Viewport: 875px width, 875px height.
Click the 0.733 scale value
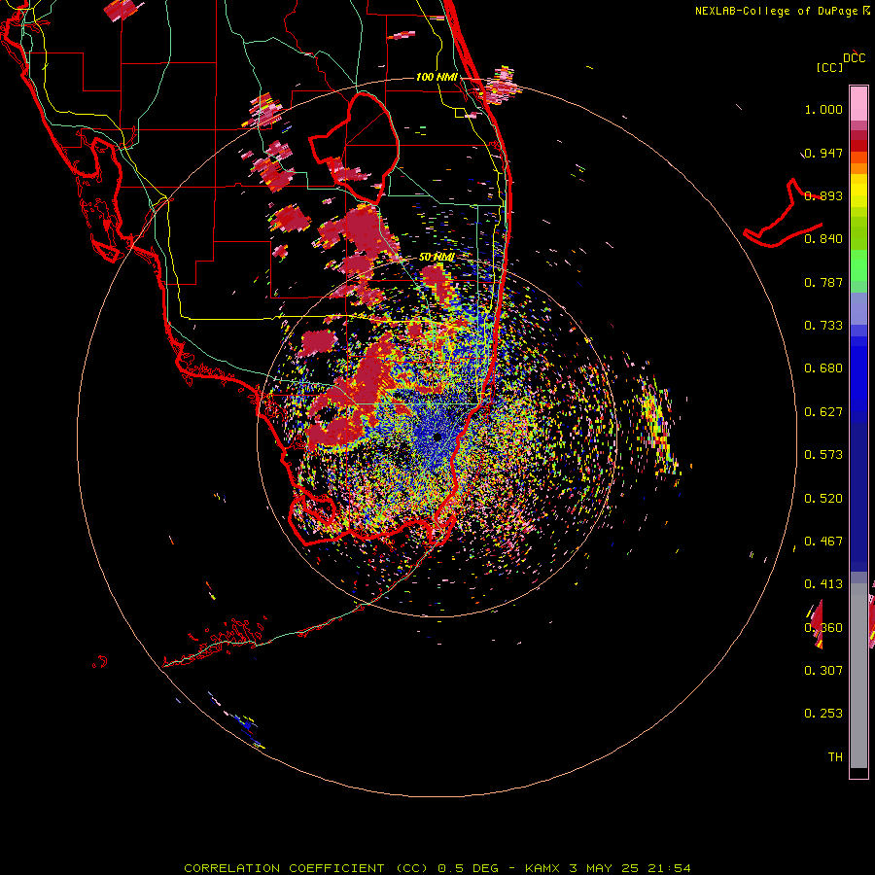coord(823,326)
